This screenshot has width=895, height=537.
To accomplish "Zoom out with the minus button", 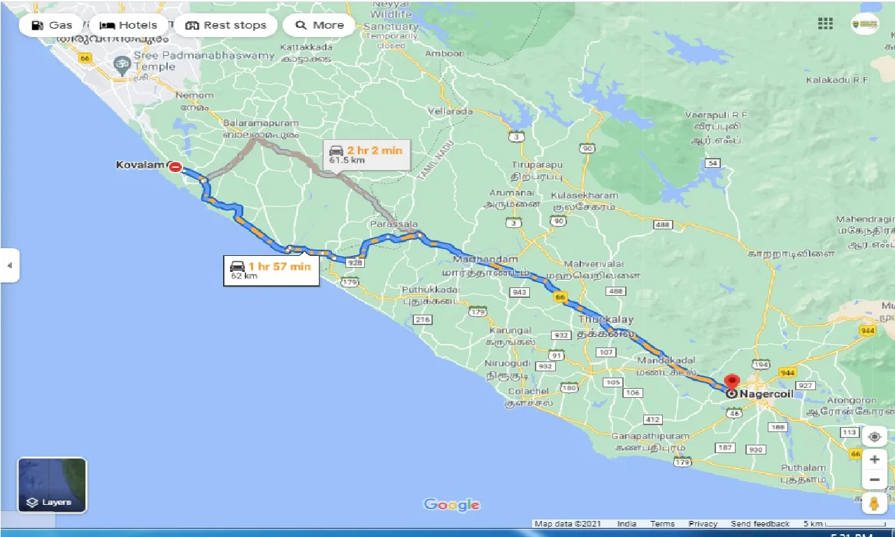I will (874, 480).
